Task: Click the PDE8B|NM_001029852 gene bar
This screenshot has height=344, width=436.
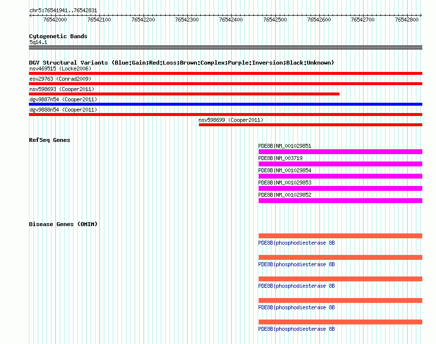Action: point(340,201)
